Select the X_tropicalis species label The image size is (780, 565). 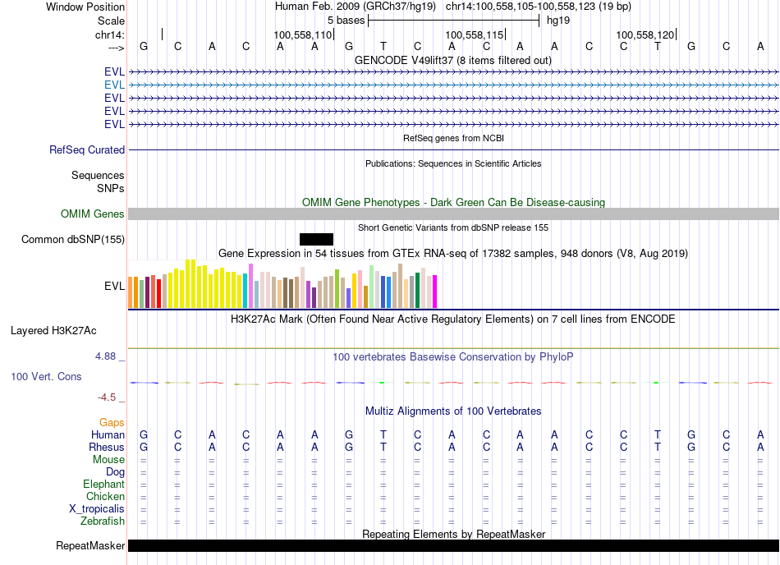click(97, 509)
